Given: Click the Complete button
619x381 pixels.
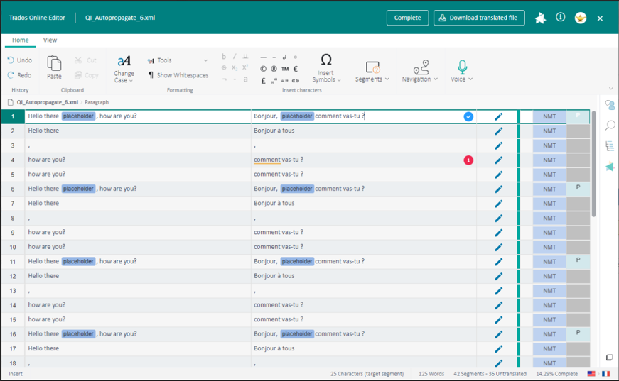Looking at the screenshot, I should coord(407,18).
